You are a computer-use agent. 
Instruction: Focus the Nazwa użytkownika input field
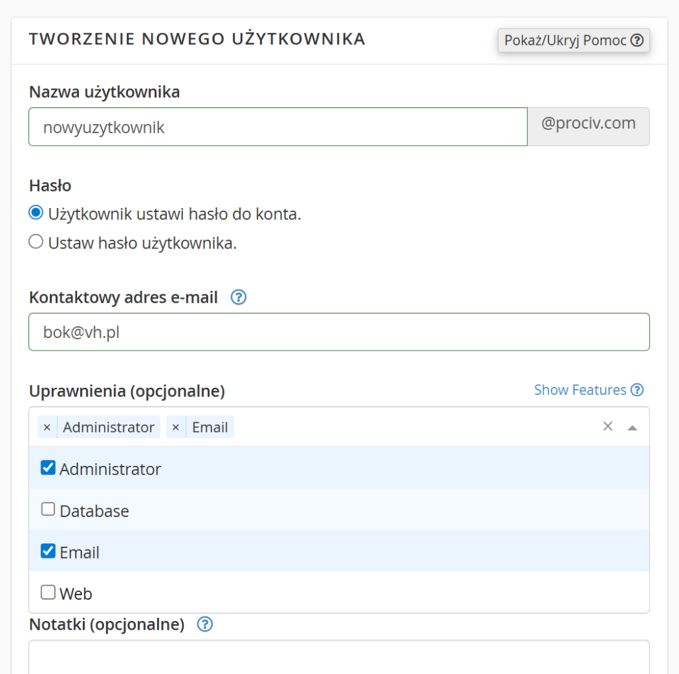click(278, 127)
